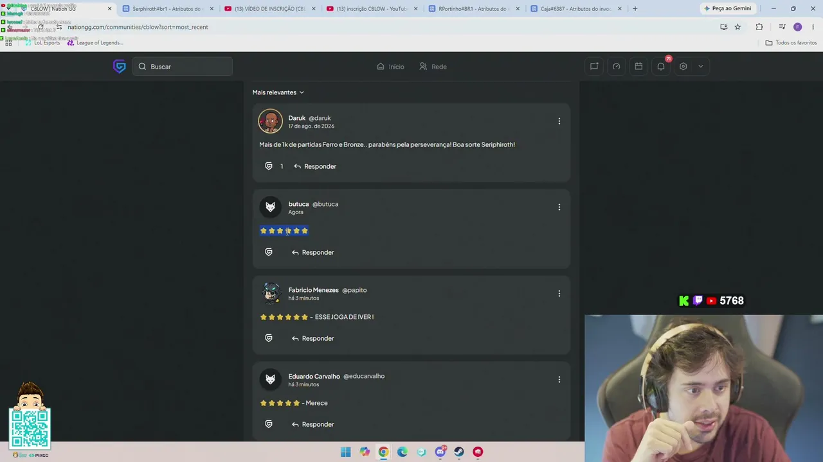Open the media control icon in Chrome toolbar
This screenshot has width=823, height=462.
[x=782, y=27]
